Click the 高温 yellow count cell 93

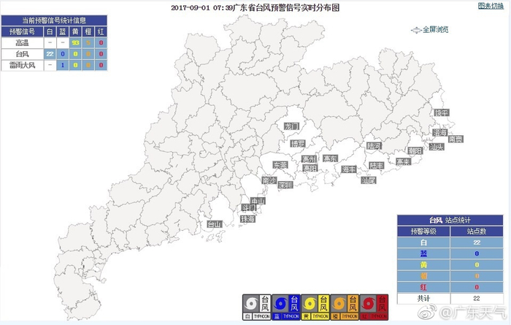click(x=75, y=42)
